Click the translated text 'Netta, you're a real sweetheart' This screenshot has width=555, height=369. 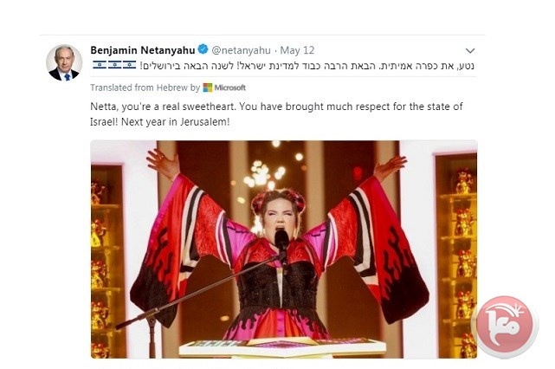(x=163, y=107)
